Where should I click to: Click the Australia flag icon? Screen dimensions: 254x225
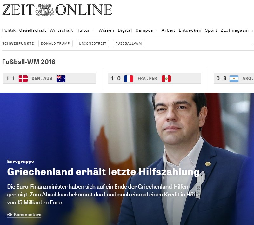(x=61, y=78)
